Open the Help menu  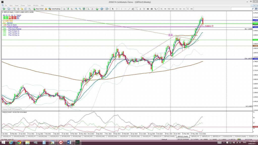point(42,6)
